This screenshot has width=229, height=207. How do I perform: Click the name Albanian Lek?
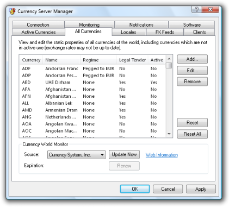[x=59, y=103]
